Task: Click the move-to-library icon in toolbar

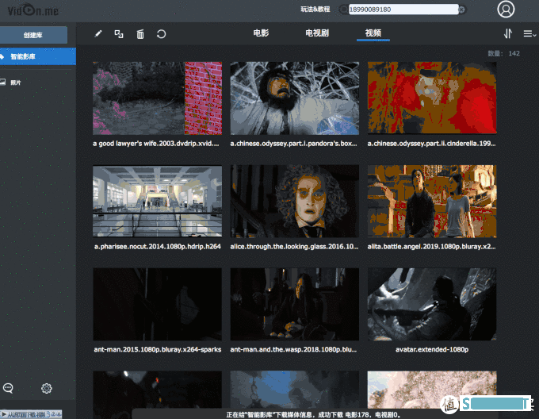Action: click(119, 33)
